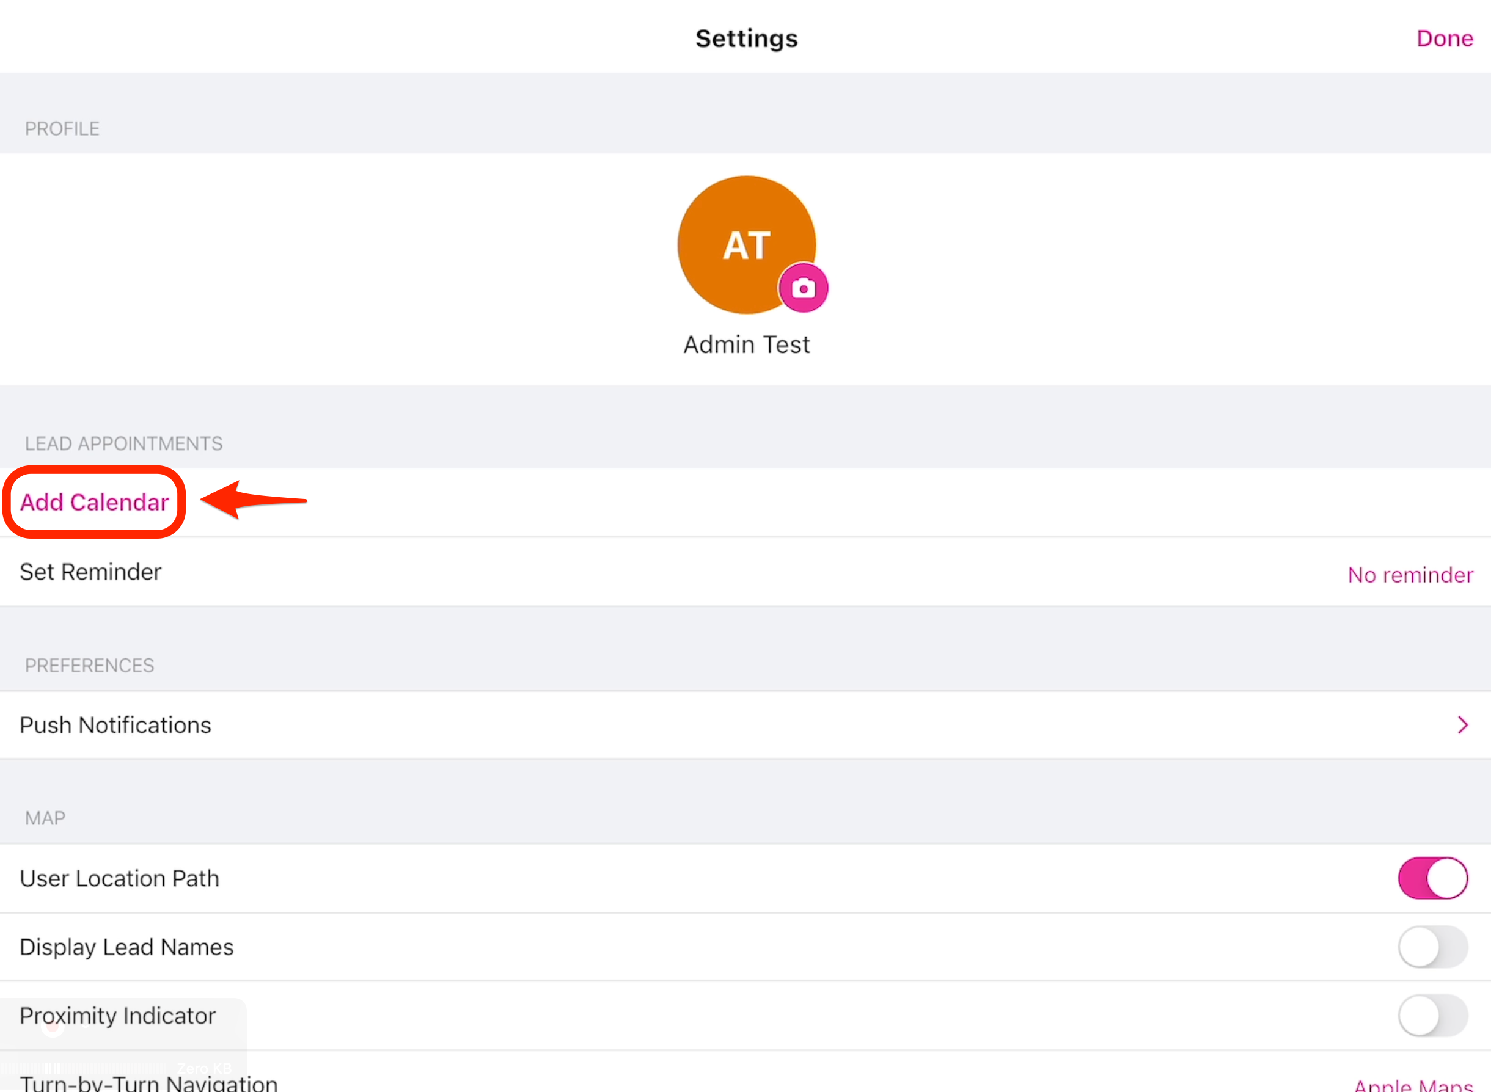The width and height of the screenshot is (1491, 1092).
Task: Change the Apple Maps navigation choice
Action: pos(1412,1084)
